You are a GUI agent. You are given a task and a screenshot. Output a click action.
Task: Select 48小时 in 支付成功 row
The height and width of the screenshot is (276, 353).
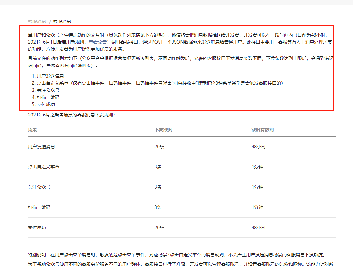pyautogui.click(x=259, y=228)
